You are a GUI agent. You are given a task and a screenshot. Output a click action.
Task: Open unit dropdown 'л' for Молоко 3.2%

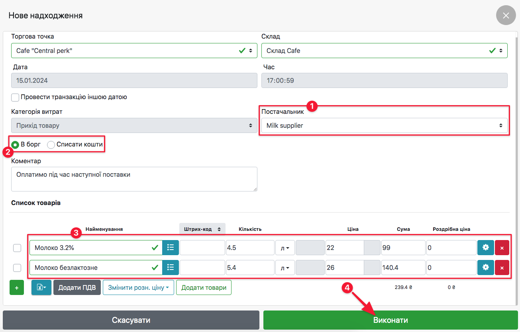285,248
